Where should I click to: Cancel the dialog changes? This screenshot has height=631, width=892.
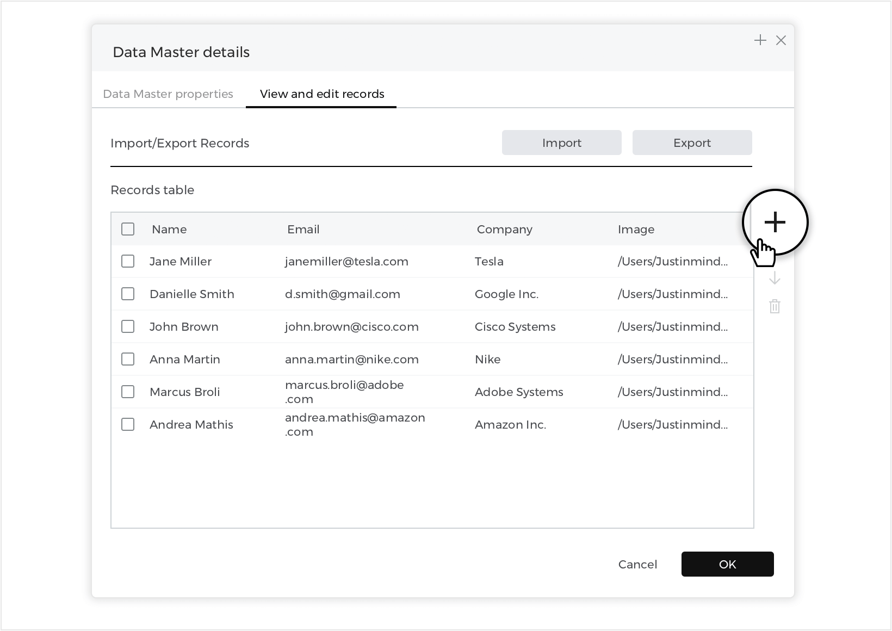(637, 565)
